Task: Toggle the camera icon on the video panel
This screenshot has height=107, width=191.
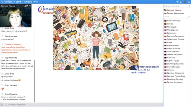Action: pos(27,6)
